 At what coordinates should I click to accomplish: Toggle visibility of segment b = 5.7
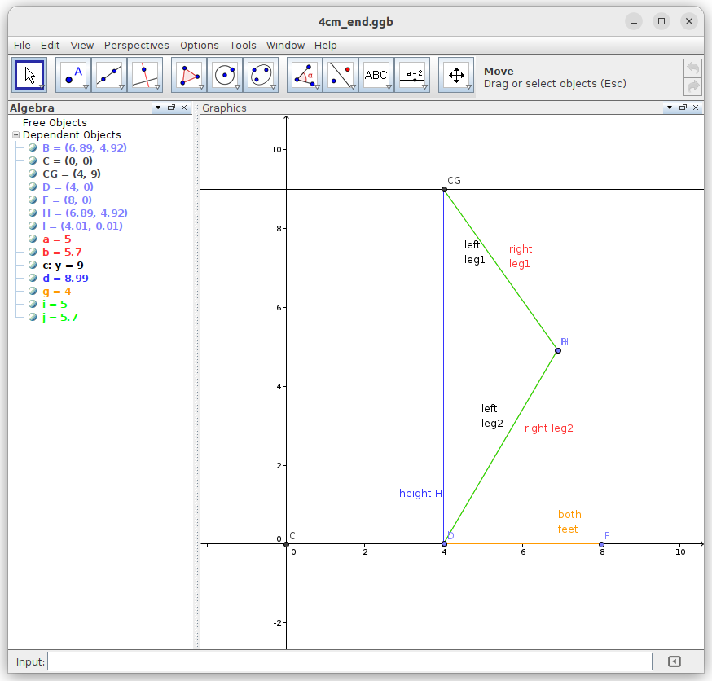pos(33,252)
